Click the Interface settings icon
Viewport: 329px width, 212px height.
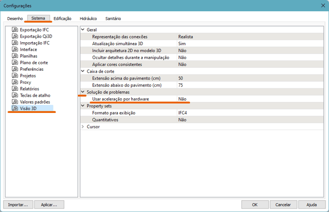(x=15, y=50)
